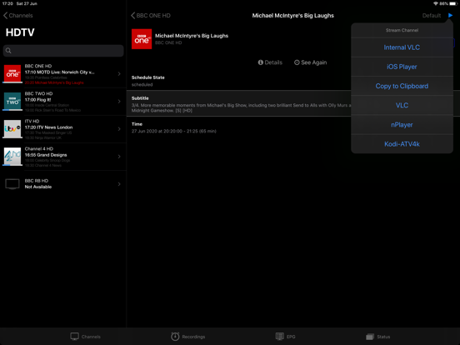Open EPG tab in bottom bar
Image resolution: width=460 pixels, height=345 pixels.
(x=285, y=337)
